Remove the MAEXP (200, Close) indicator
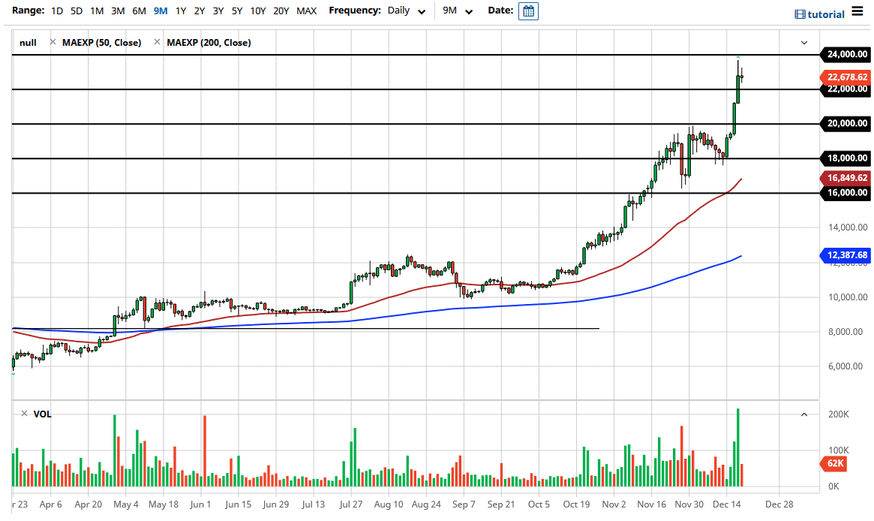 tap(156, 42)
